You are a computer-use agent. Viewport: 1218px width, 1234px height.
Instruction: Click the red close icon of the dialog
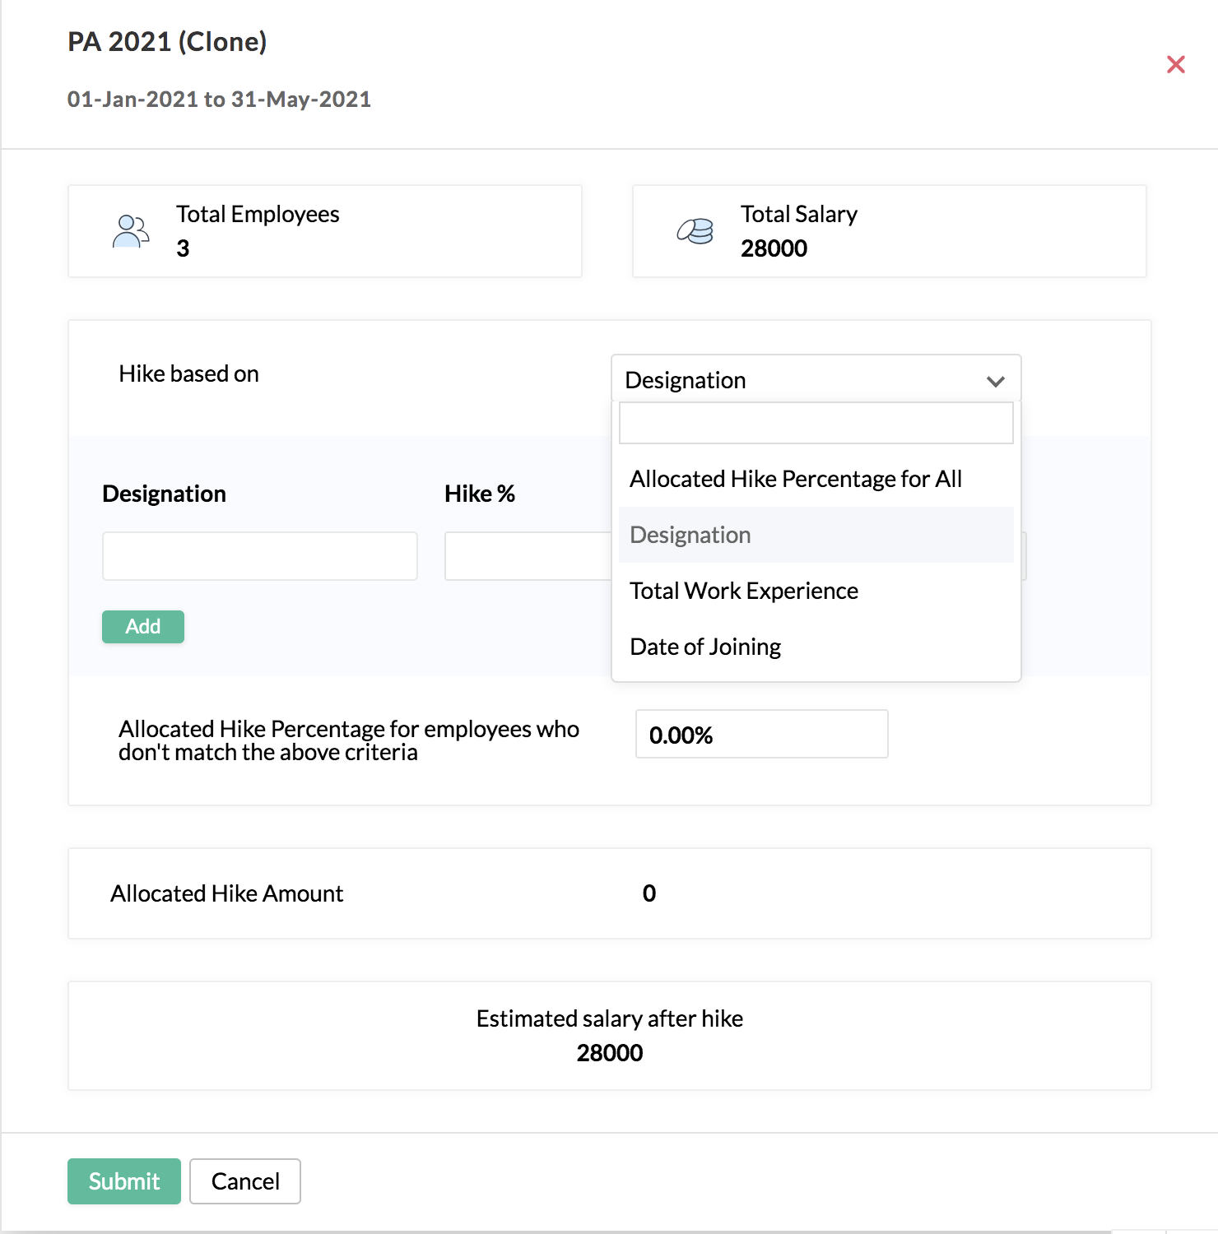pos(1176,64)
